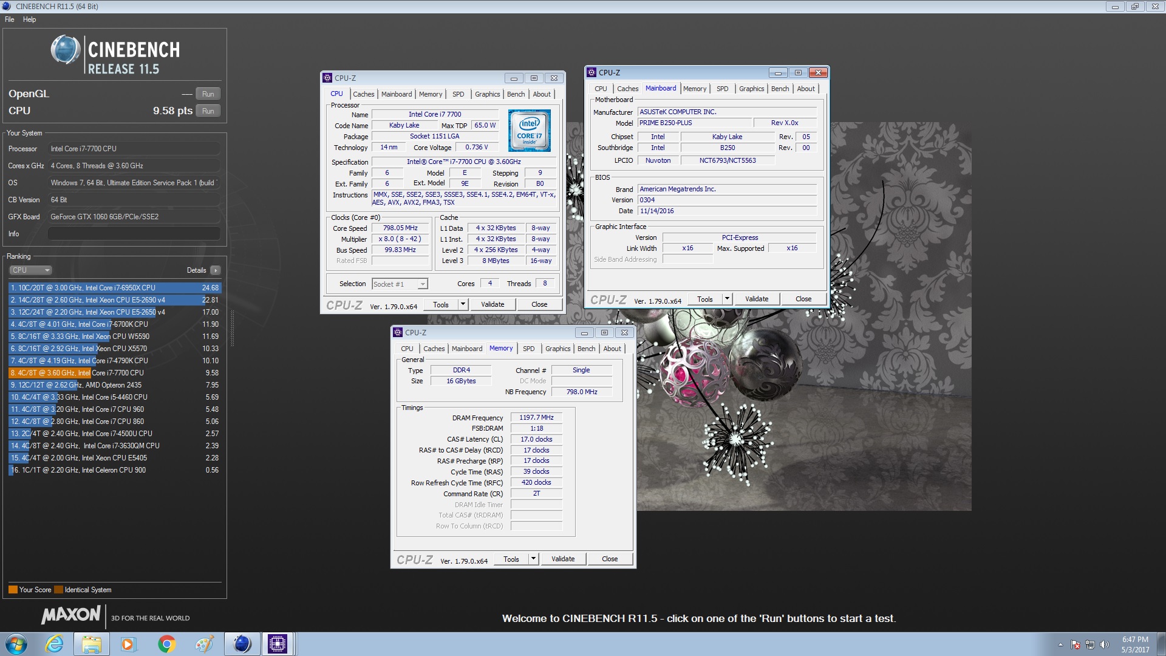Viewport: 1166px width, 656px height.
Task: Click the CPU-Z icon in CPU window title
Action: (327, 78)
